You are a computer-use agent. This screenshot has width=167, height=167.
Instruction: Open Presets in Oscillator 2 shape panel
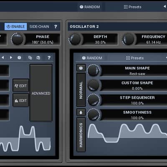135,58
